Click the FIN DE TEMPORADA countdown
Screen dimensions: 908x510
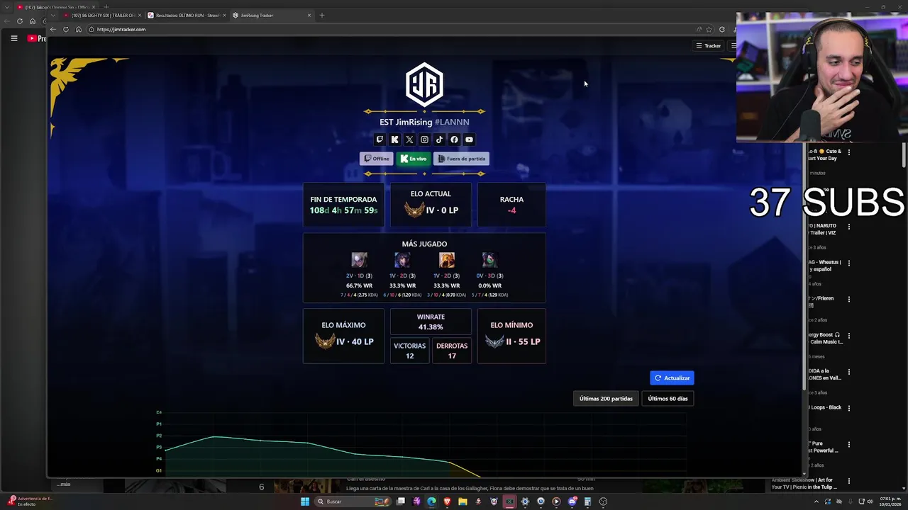343,210
